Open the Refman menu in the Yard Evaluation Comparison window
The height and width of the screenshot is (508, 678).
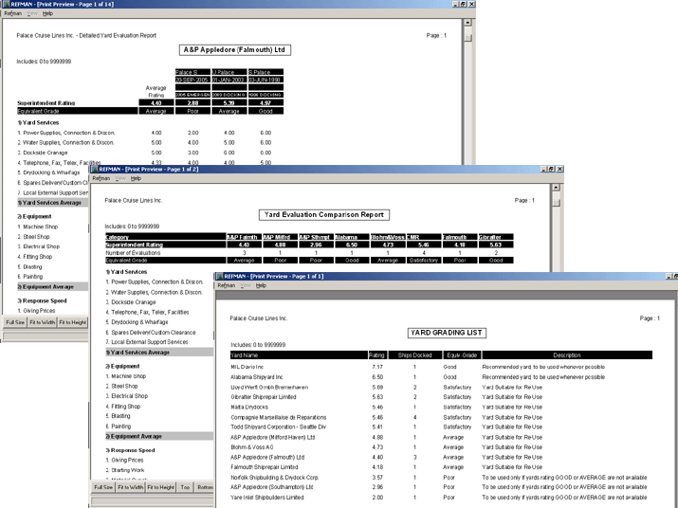pyautogui.click(x=100, y=178)
